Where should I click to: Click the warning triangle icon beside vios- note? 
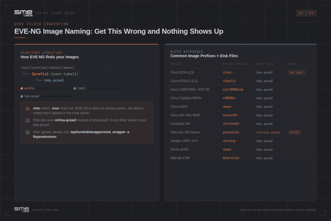pyautogui.click(x=28, y=108)
